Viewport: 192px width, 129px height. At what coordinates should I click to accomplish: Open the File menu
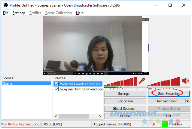[6, 13]
